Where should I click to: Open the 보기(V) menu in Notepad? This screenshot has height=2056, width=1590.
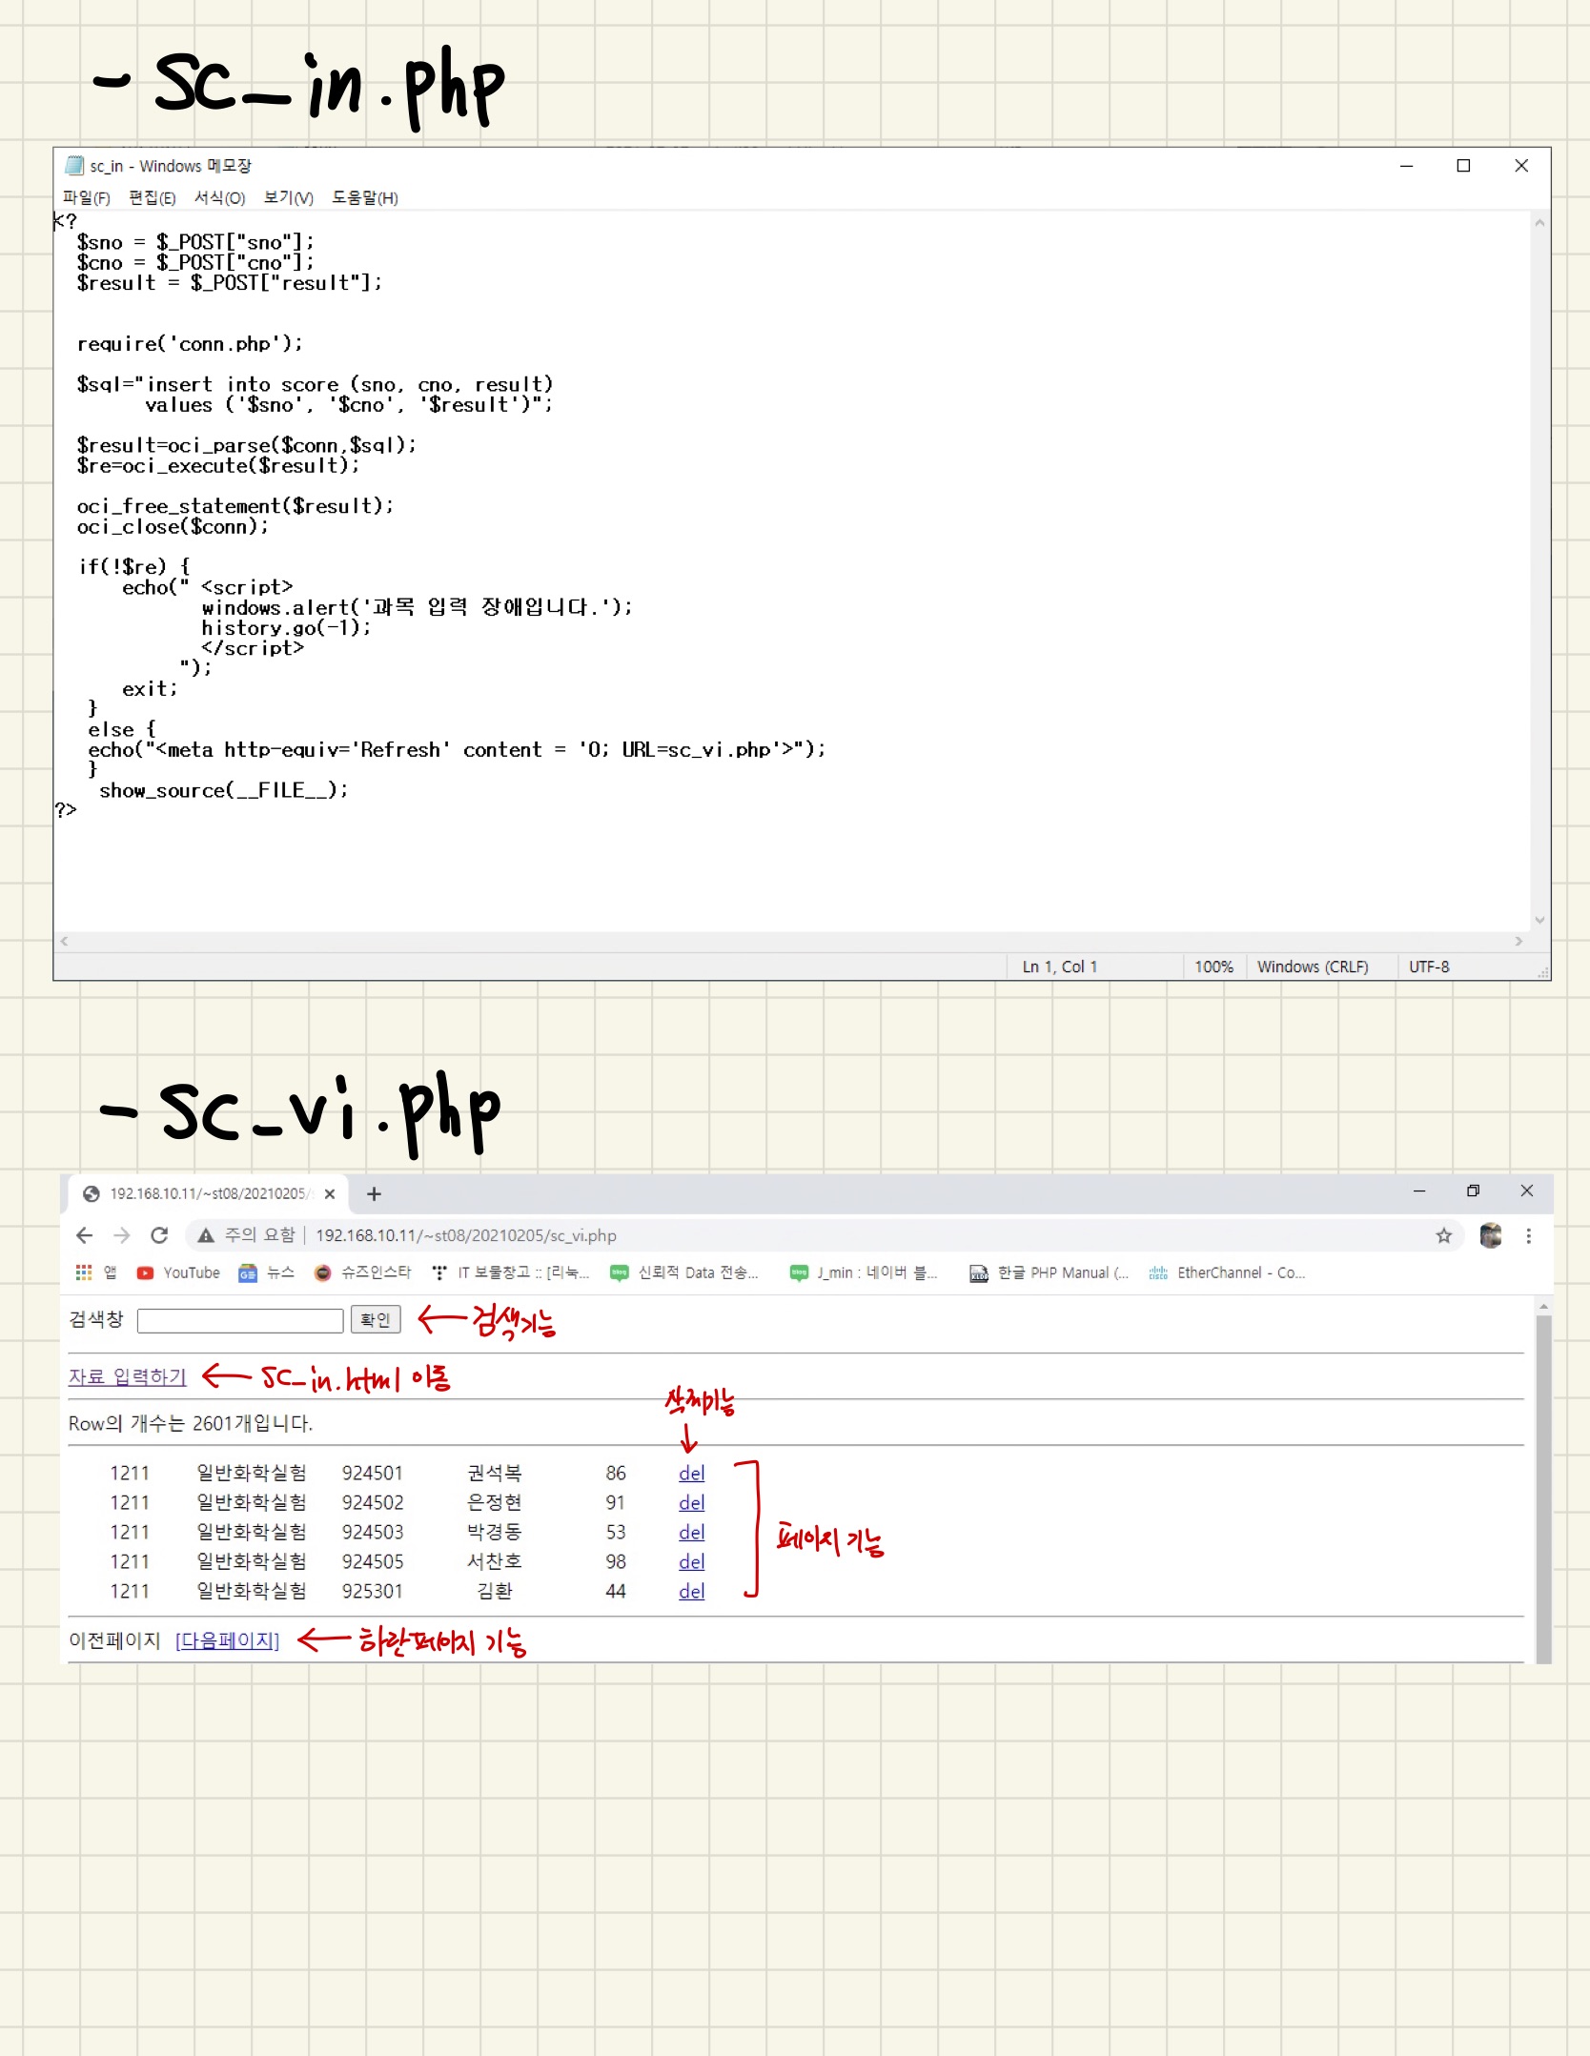pos(288,198)
